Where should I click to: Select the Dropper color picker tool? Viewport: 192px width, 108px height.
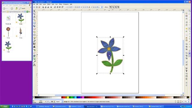34,62
